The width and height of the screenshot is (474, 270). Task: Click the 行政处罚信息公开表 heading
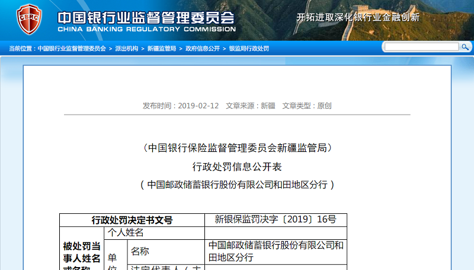click(x=237, y=166)
